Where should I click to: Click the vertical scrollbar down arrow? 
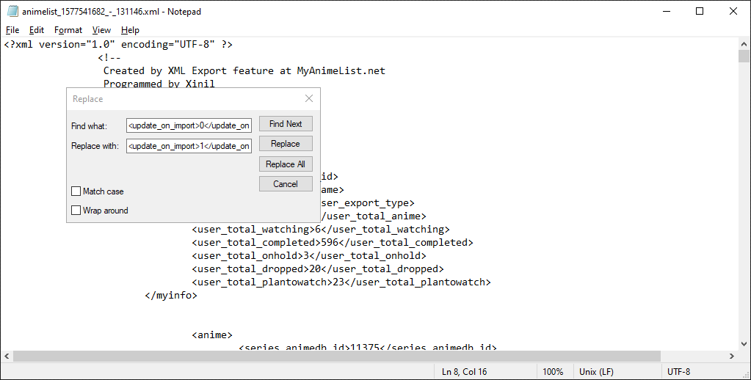pyautogui.click(x=744, y=343)
